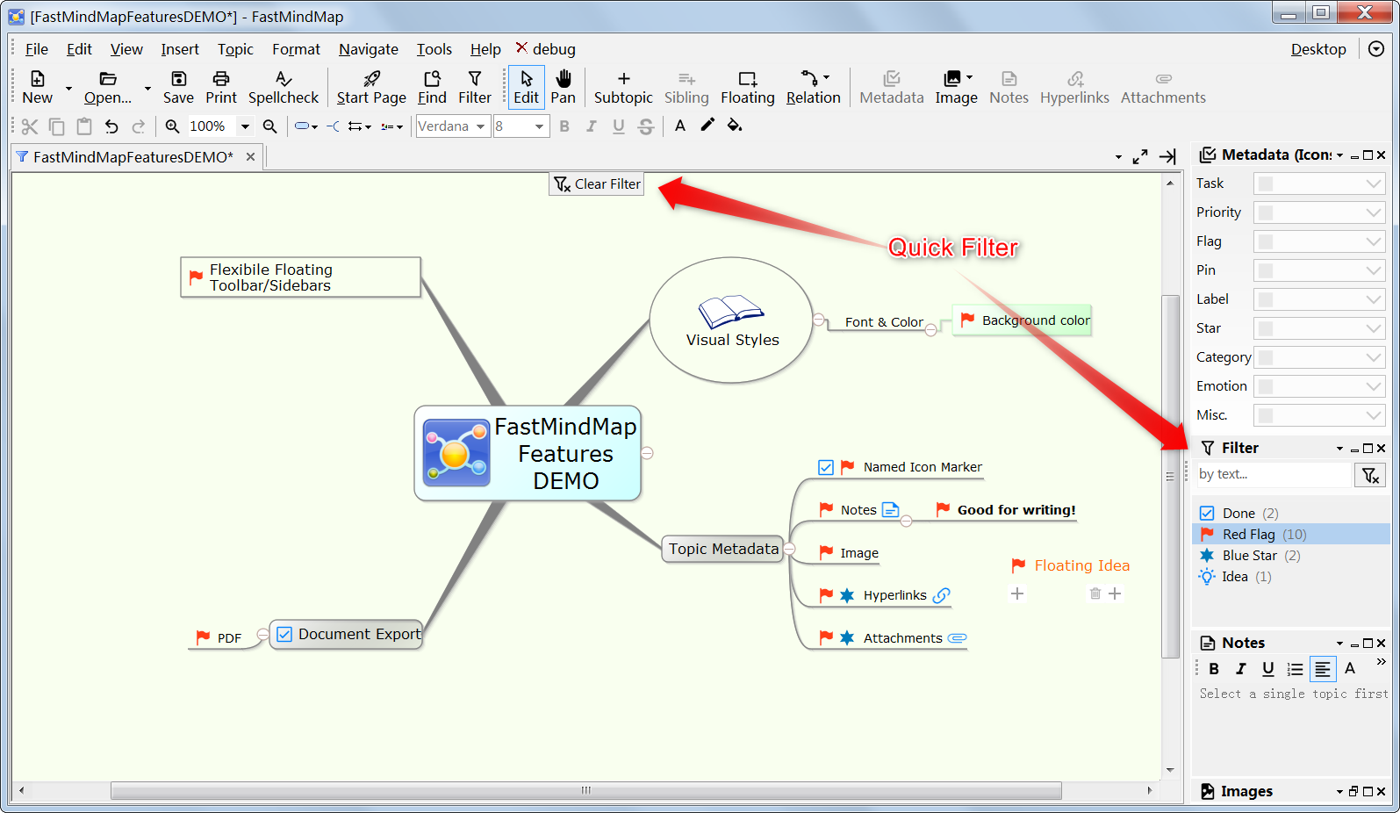This screenshot has height=813, width=1400.
Task: Select the Background color topic
Action: pos(1023,320)
